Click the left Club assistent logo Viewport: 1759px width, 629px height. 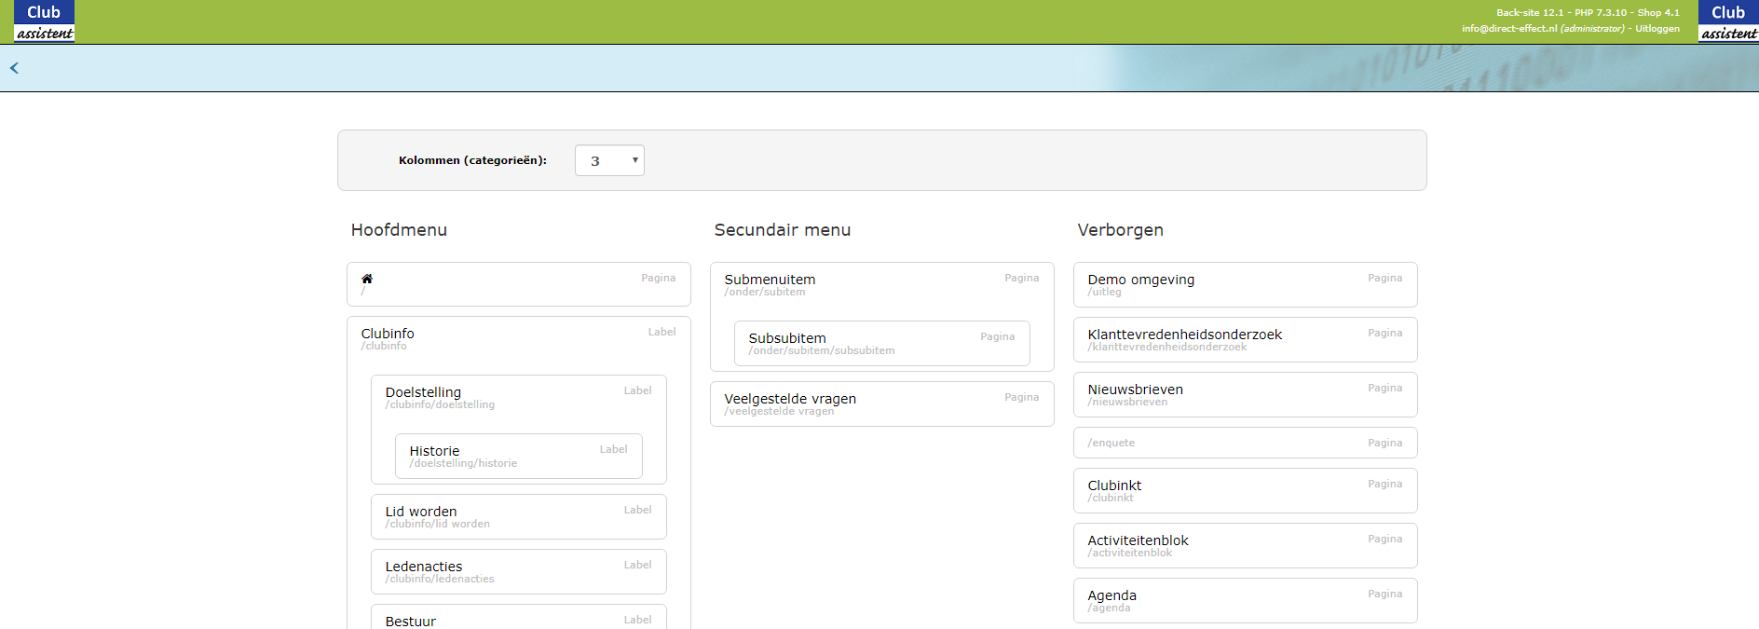44,21
